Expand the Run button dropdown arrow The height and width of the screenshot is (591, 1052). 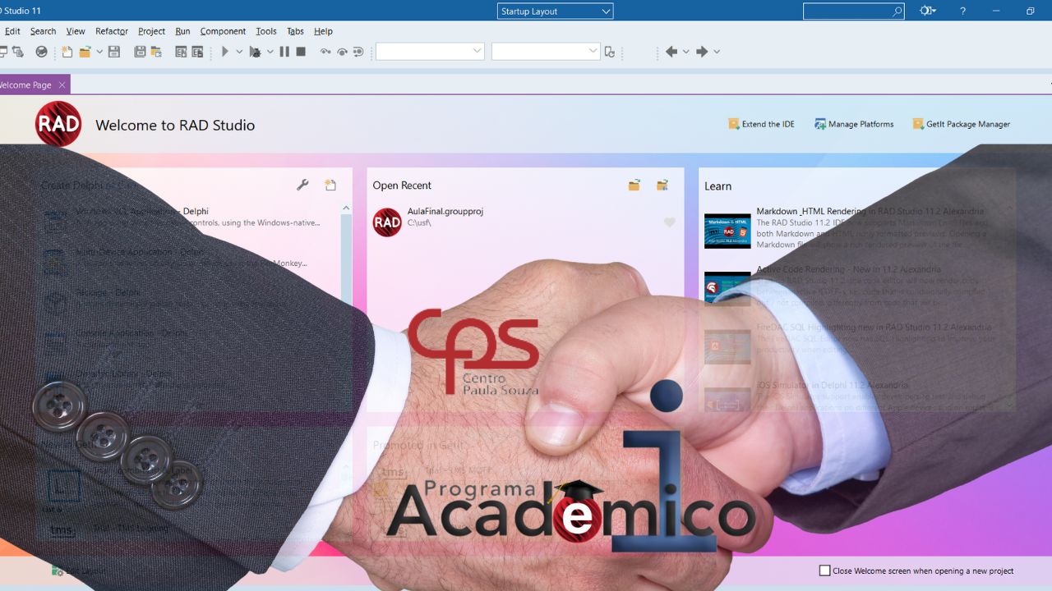(x=239, y=52)
